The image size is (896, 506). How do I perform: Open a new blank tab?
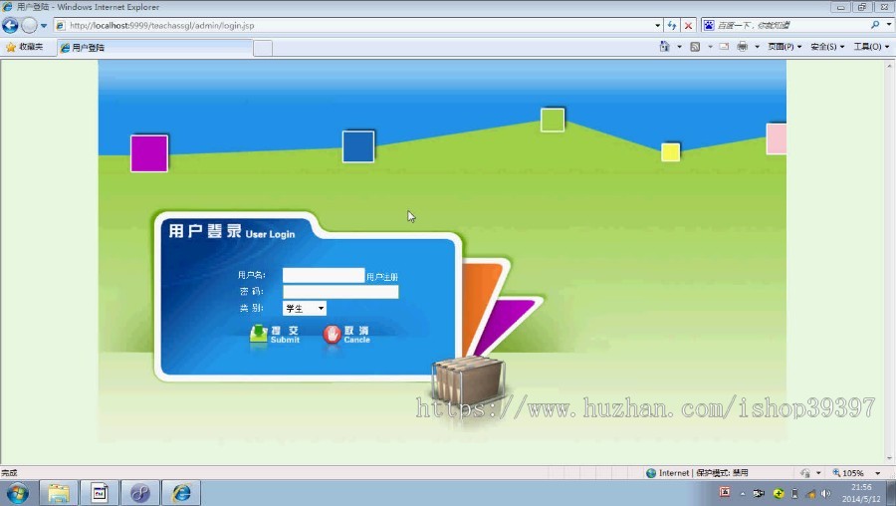pyautogui.click(x=263, y=48)
